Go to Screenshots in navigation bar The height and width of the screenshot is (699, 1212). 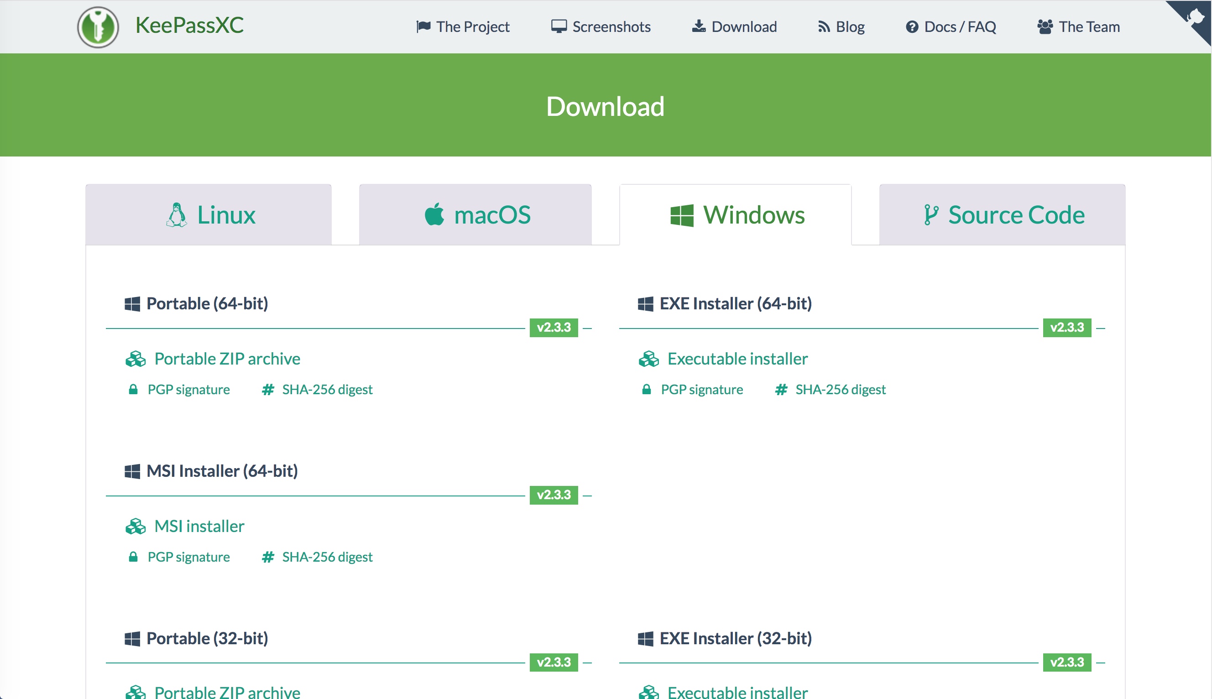pyautogui.click(x=601, y=27)
